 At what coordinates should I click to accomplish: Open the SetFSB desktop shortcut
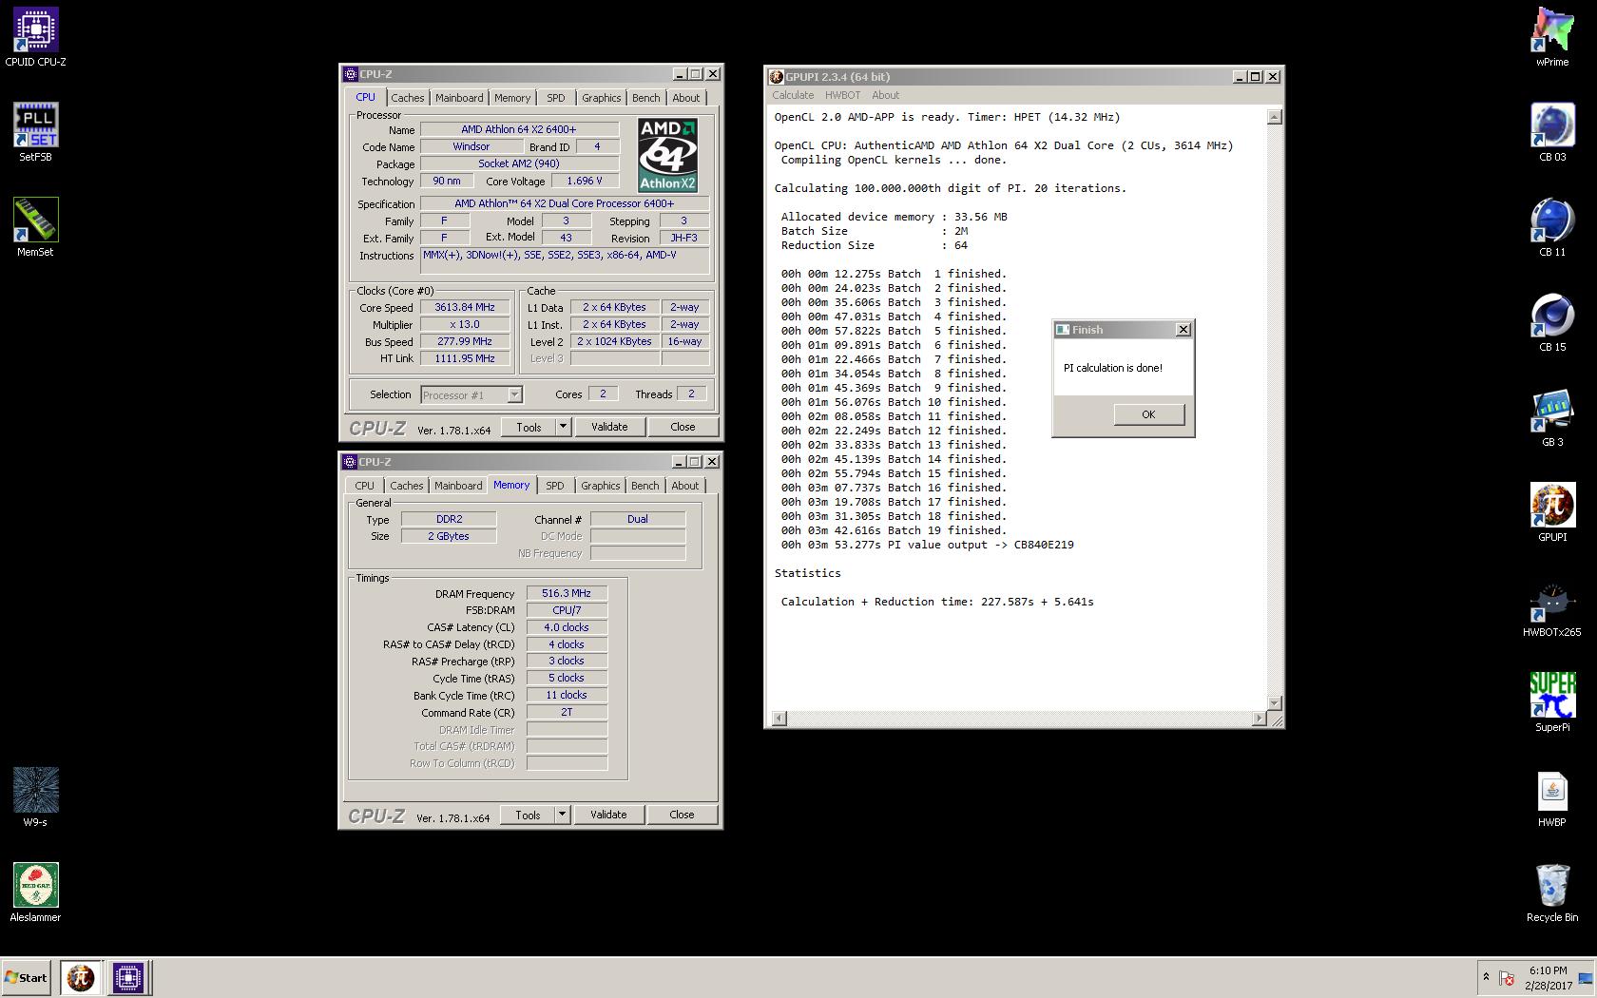point(35,132)
